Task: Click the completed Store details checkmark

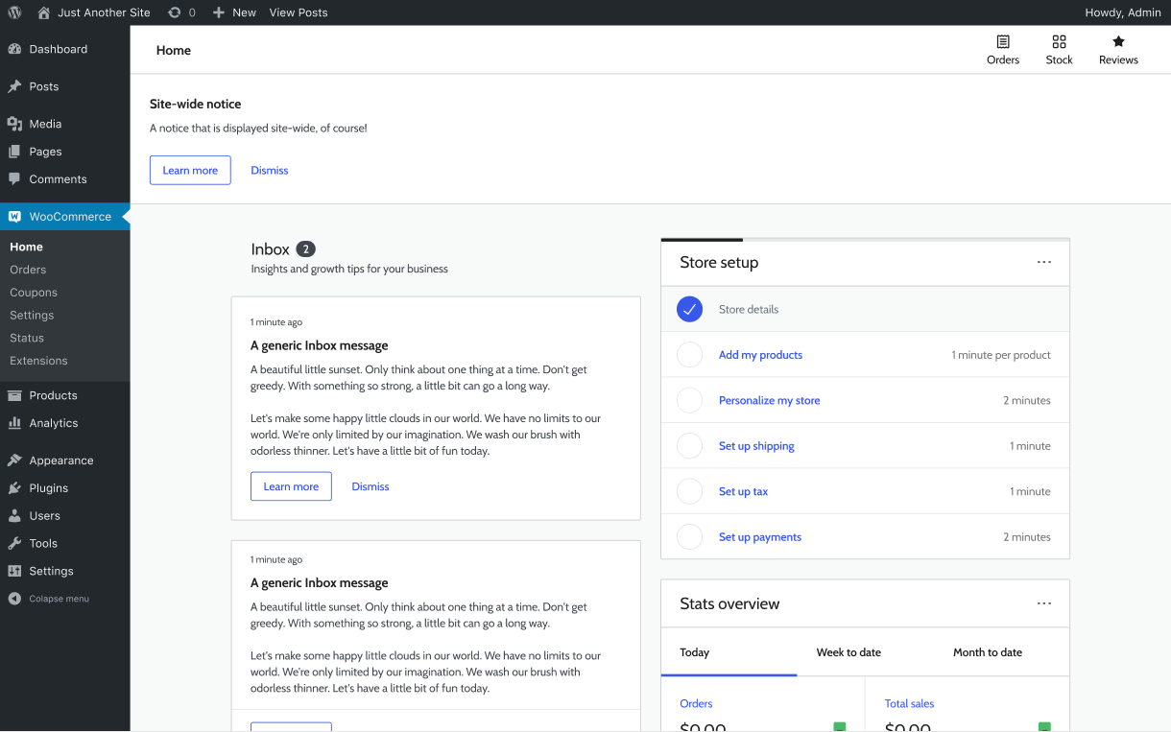Action: tap(689, 309)
